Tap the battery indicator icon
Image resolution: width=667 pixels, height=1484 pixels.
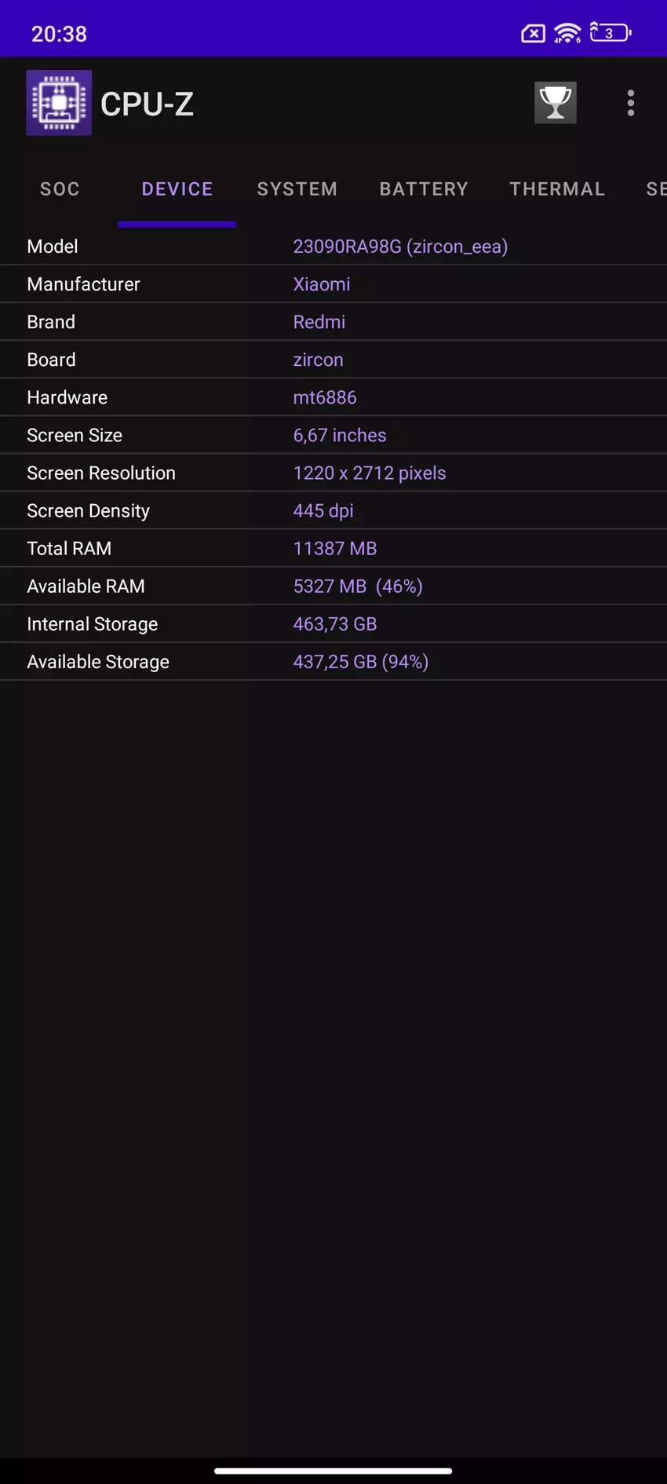(611, 33)
